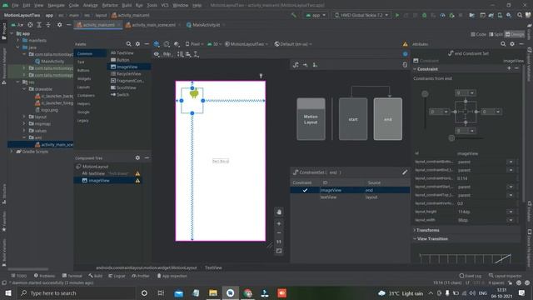Open Palette panel settings gear

point(137,44)
